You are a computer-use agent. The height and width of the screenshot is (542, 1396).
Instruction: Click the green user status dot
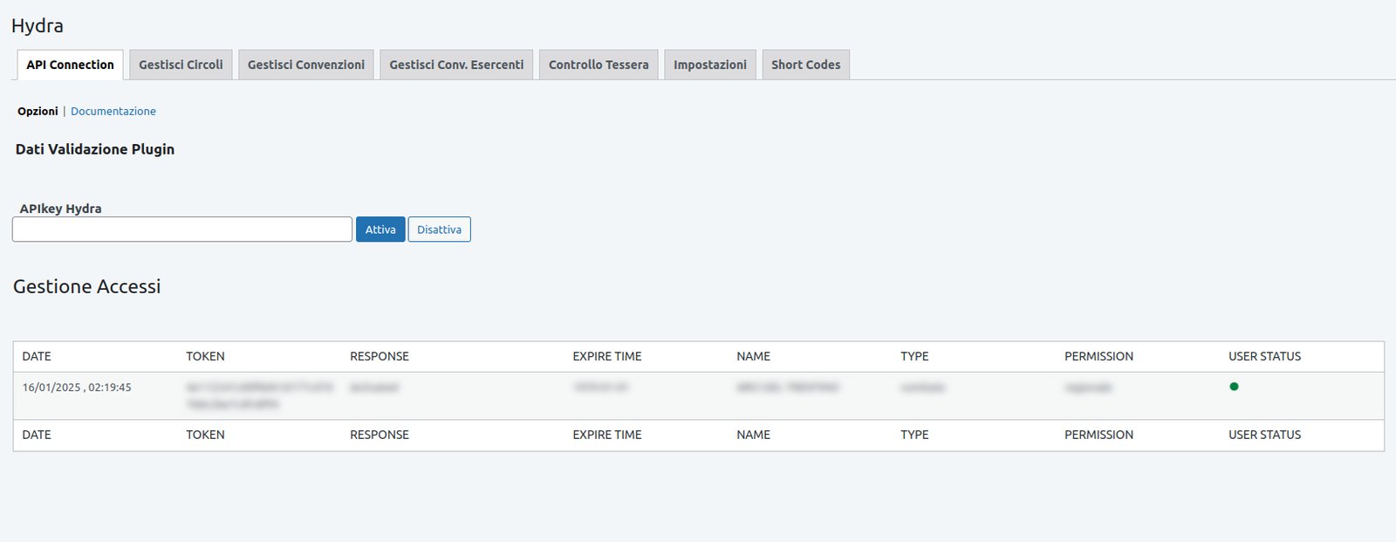tap(1234, 387)
